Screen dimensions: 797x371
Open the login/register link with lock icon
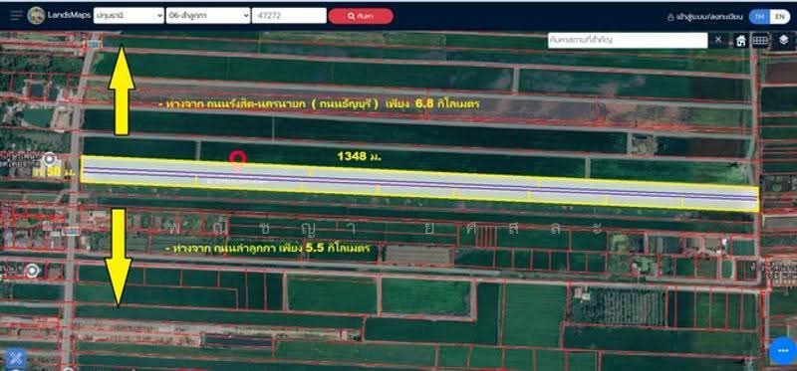[x=705, y=17]
